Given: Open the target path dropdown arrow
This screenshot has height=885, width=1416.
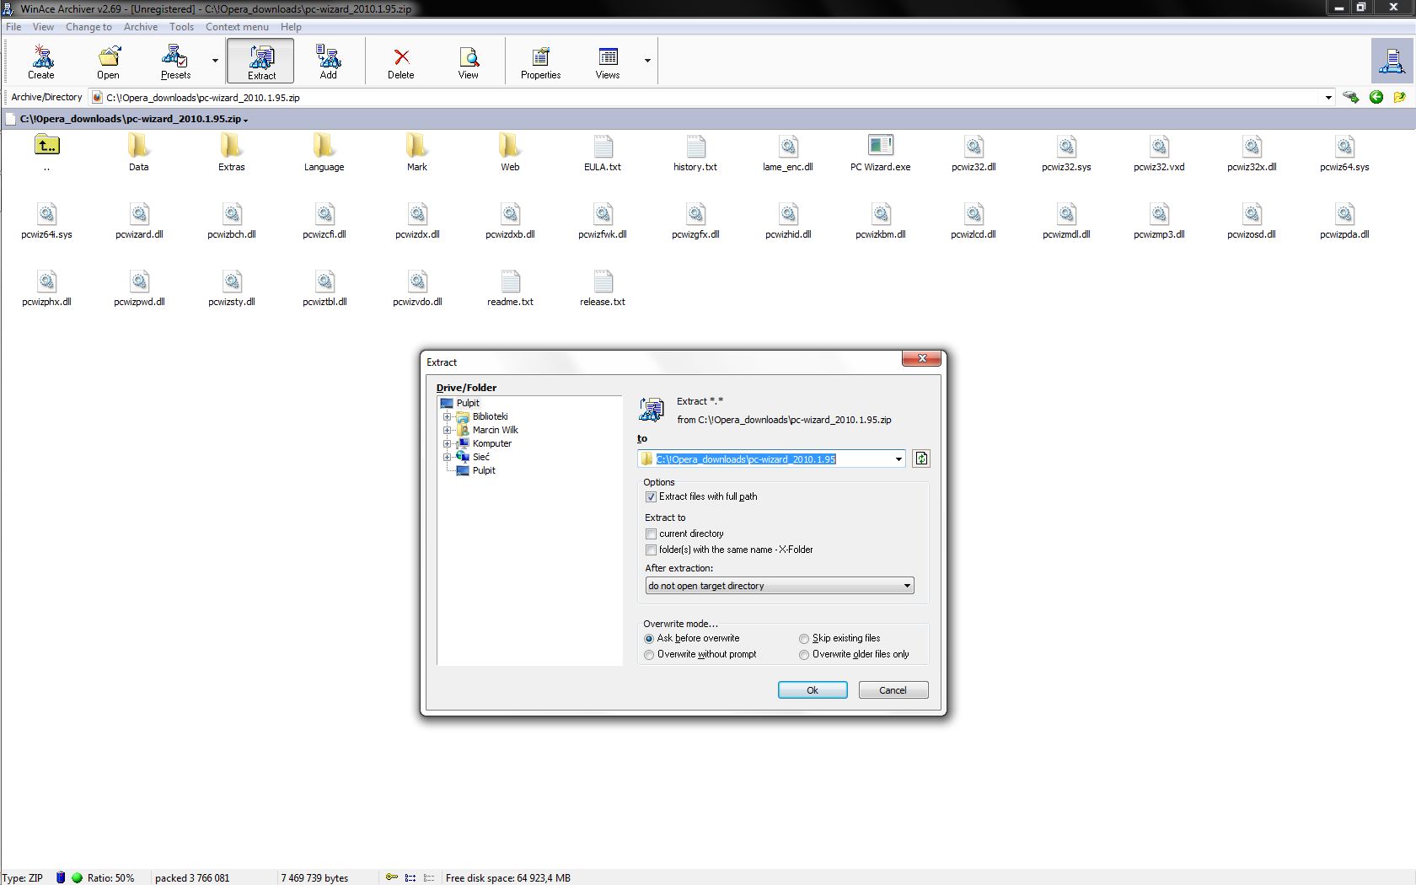Looking at the screenshot, I should pyautogui.click(x=898, y=459).
